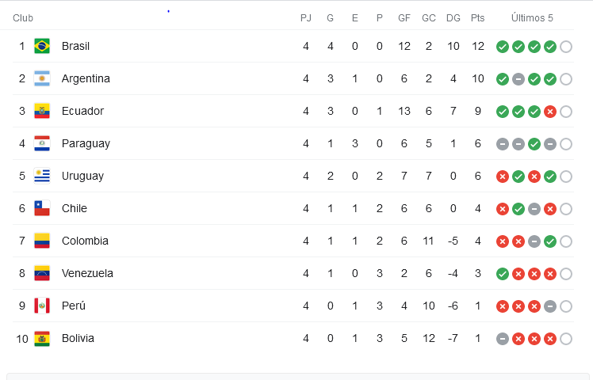Click Bolivia's gray draw result icon
Screen dimensions: 593x380
pos(503,339)
